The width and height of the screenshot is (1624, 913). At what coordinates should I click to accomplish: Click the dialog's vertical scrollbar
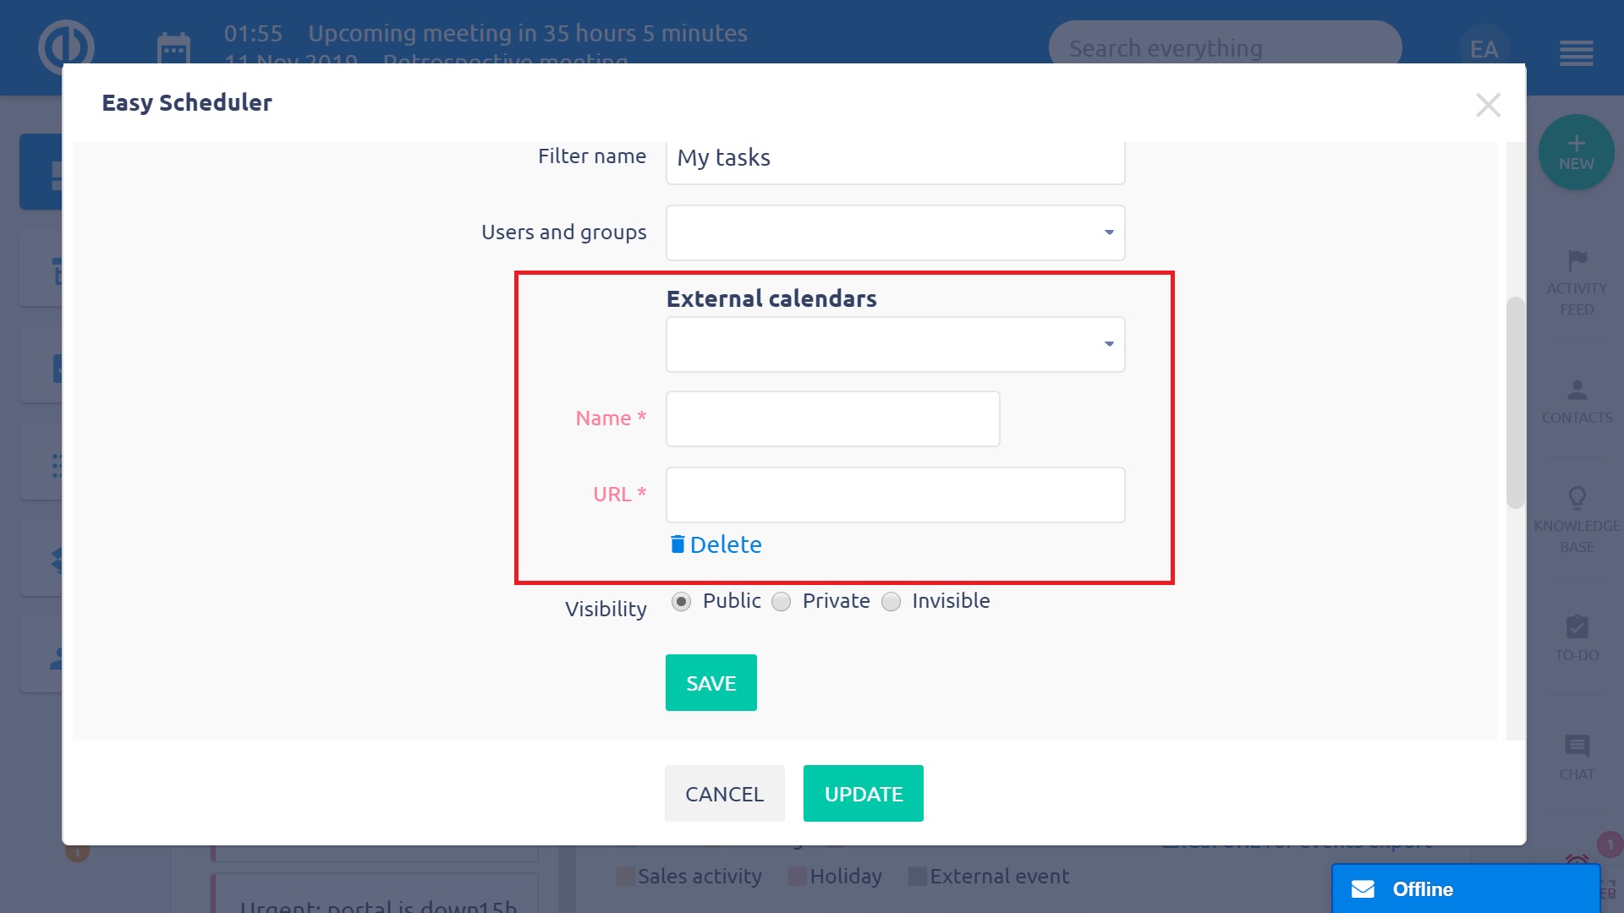(x=1515, y=402)
